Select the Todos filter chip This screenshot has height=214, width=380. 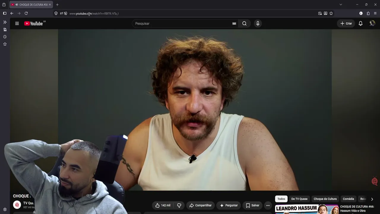pos(281,199)
